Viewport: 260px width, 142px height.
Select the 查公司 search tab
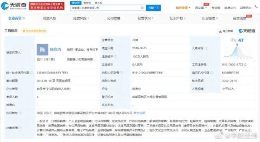click(x=76, y=3)
